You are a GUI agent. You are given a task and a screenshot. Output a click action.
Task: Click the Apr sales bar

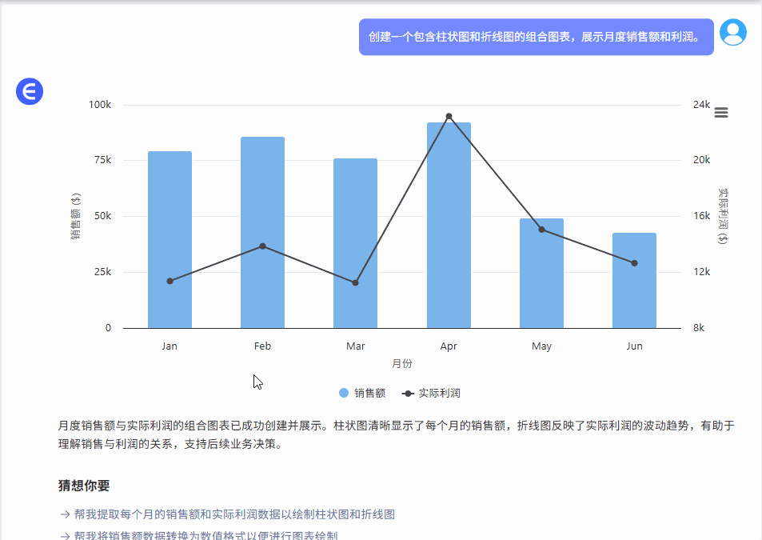click(449, 226)
